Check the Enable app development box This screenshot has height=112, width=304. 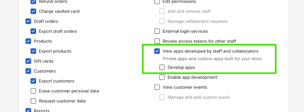tap(162, 77)
